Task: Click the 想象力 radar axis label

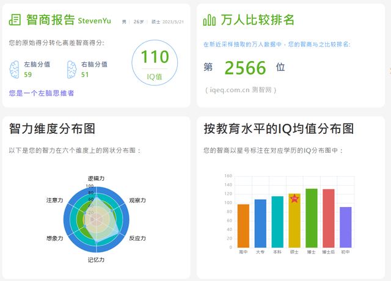Action: coord(54,238)
